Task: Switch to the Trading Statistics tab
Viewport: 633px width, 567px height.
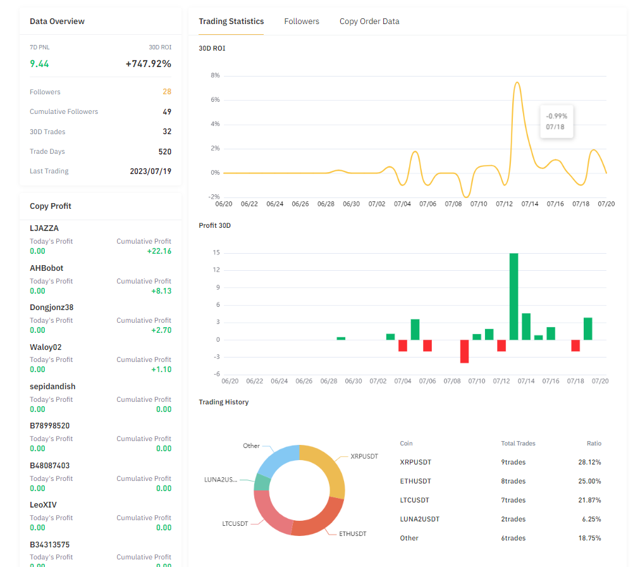Action: point(231,22)
